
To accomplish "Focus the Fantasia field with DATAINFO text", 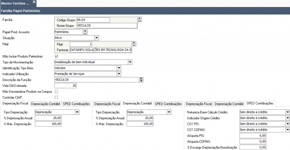I will (x=101, y=50).
